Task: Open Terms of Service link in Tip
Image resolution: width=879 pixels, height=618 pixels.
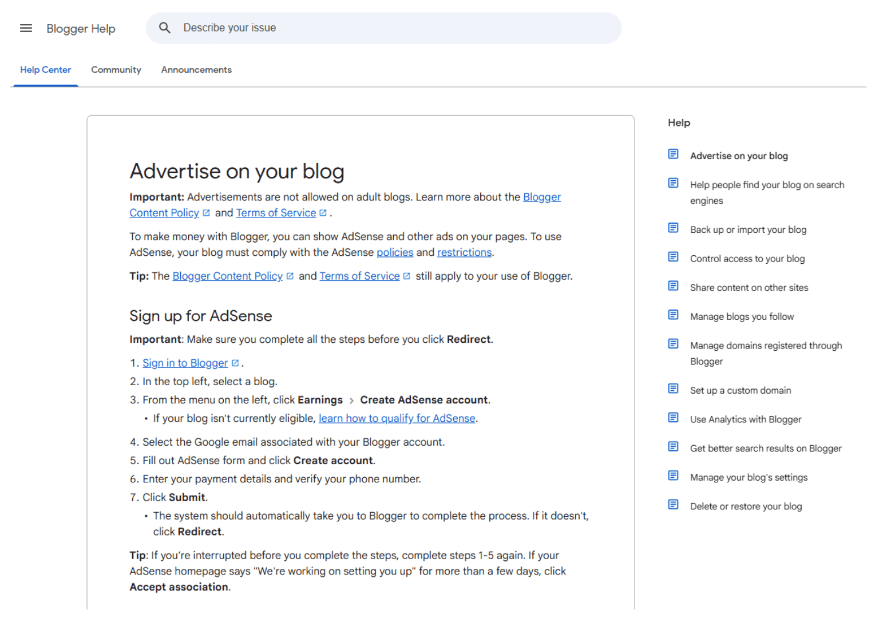Action: [x=359, y=276]
